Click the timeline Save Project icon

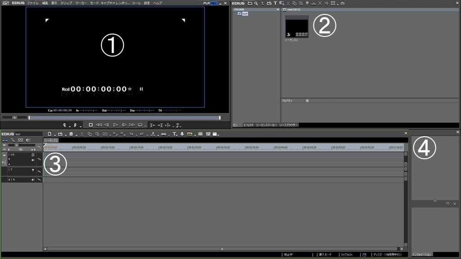71,134
